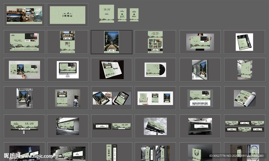The width and height of the screenshot is (269, 161).
Task: Open the photo collage thumbnail
Action: click(x=24, y=15)
